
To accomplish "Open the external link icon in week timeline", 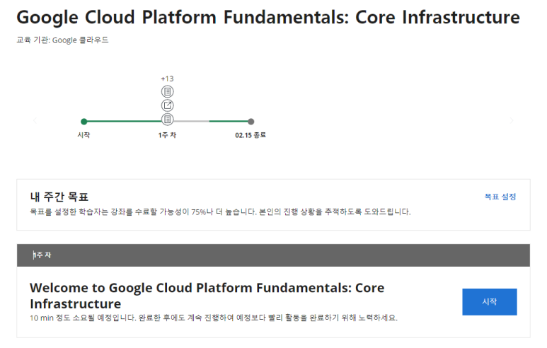I will tap(168, 105).
